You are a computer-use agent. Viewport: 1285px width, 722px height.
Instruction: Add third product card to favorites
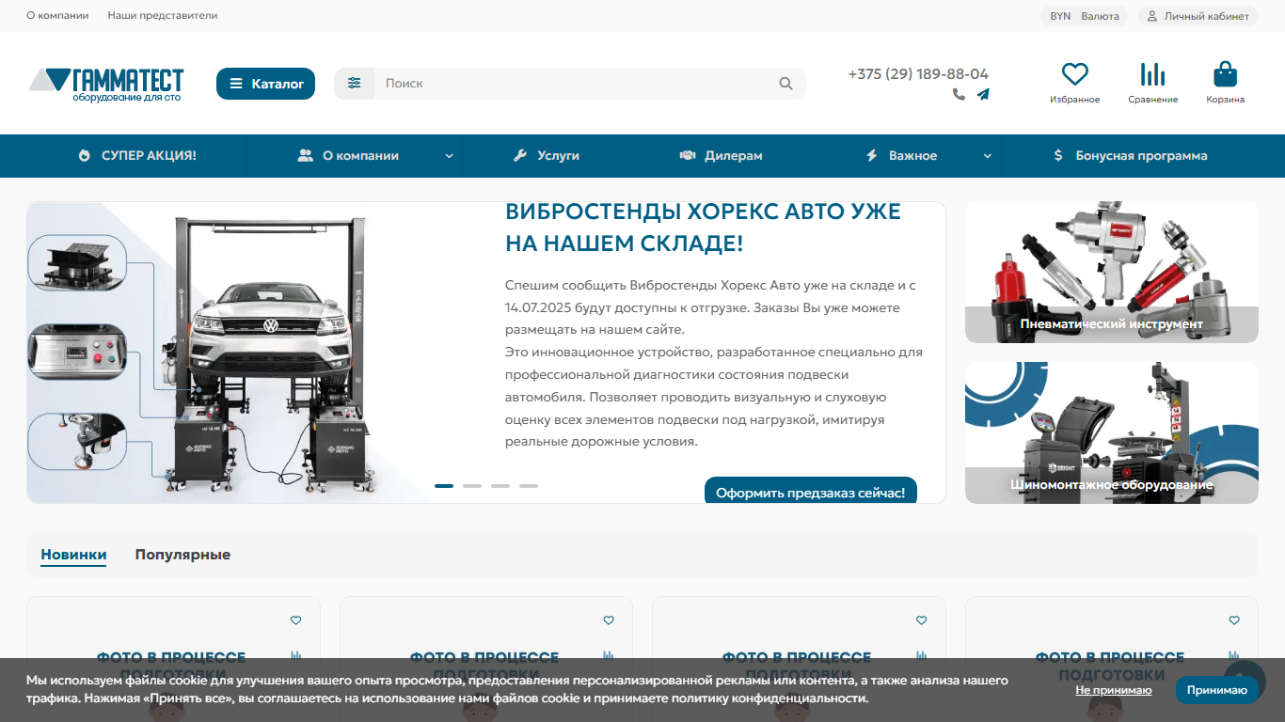921,620
